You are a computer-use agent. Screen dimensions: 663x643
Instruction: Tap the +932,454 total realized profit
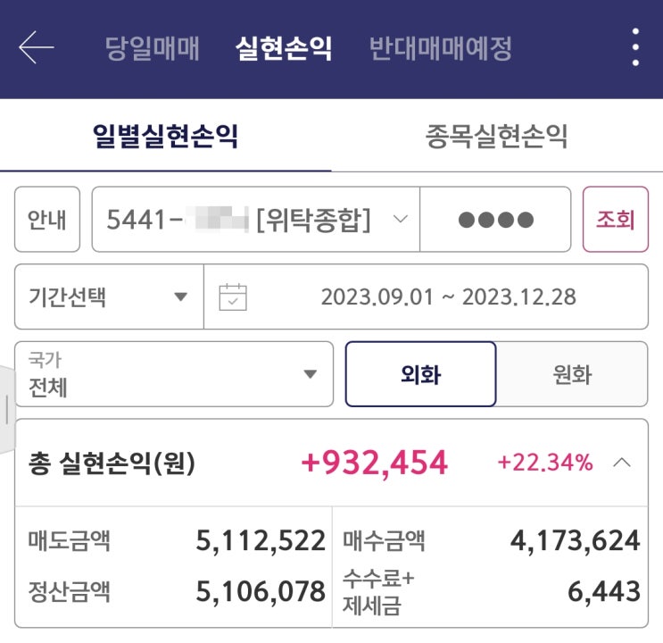coord(374,463)
